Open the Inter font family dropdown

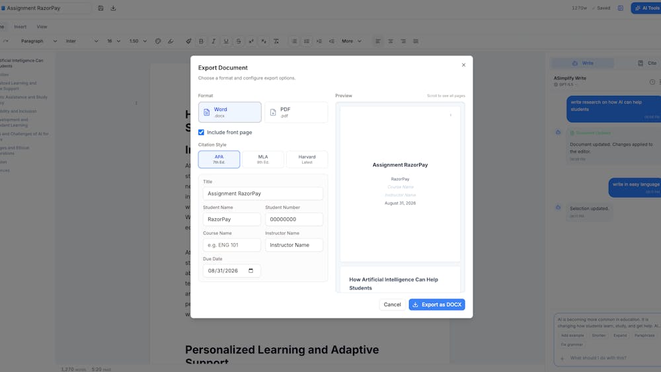coord(82,41)
